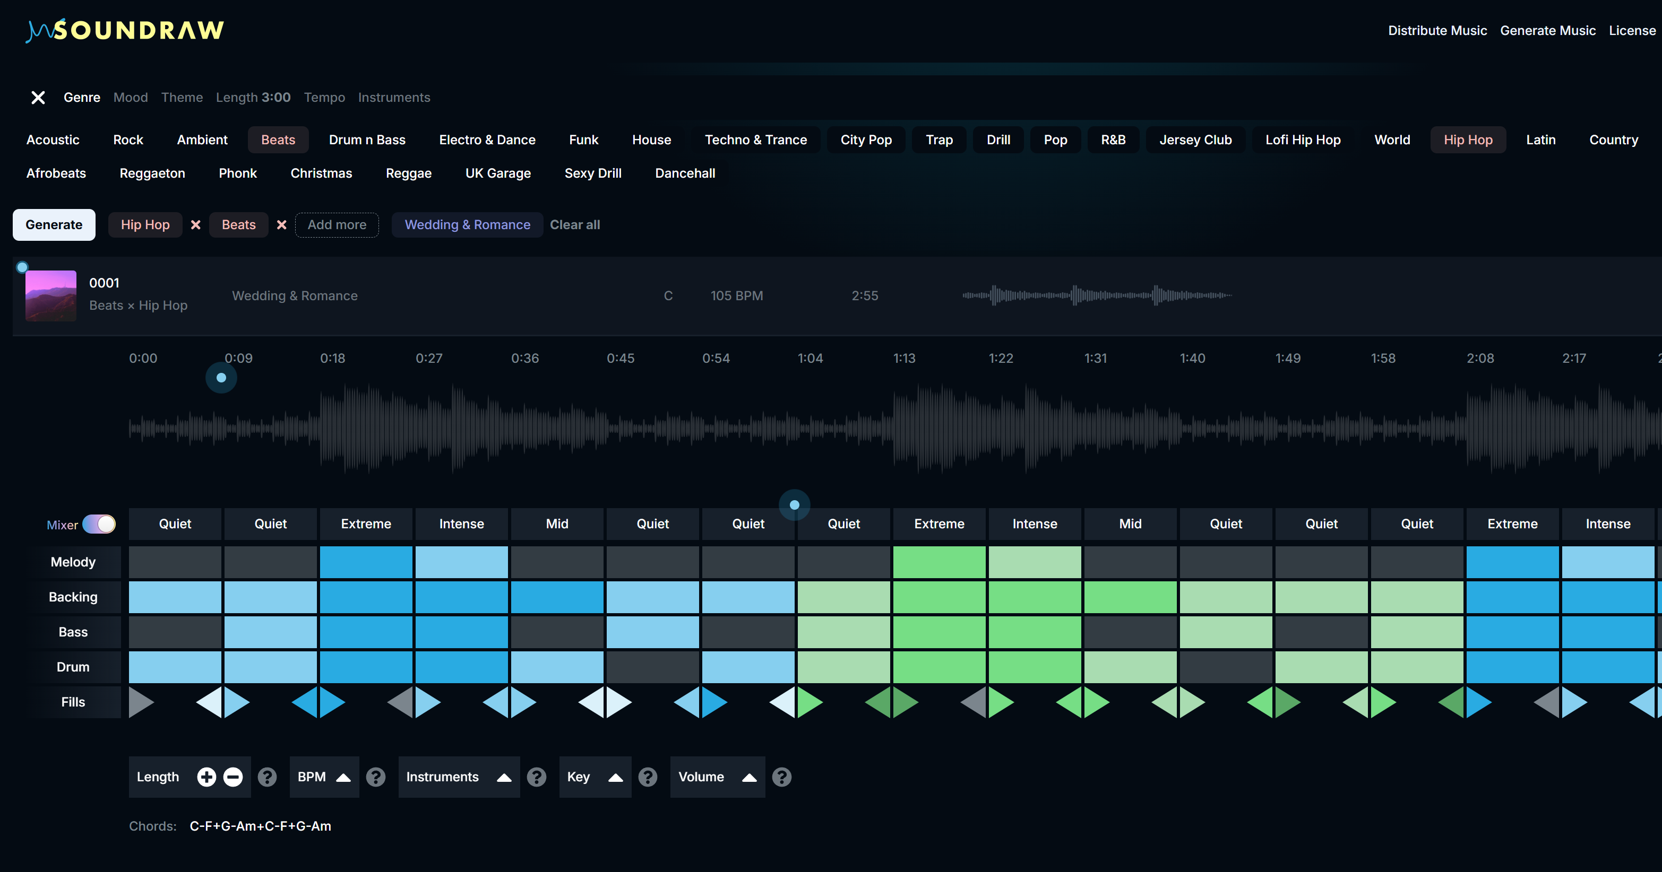Screen dimensions: 1662x872
Task: Switch to the Theme filter tab
Action: (182, 97)
